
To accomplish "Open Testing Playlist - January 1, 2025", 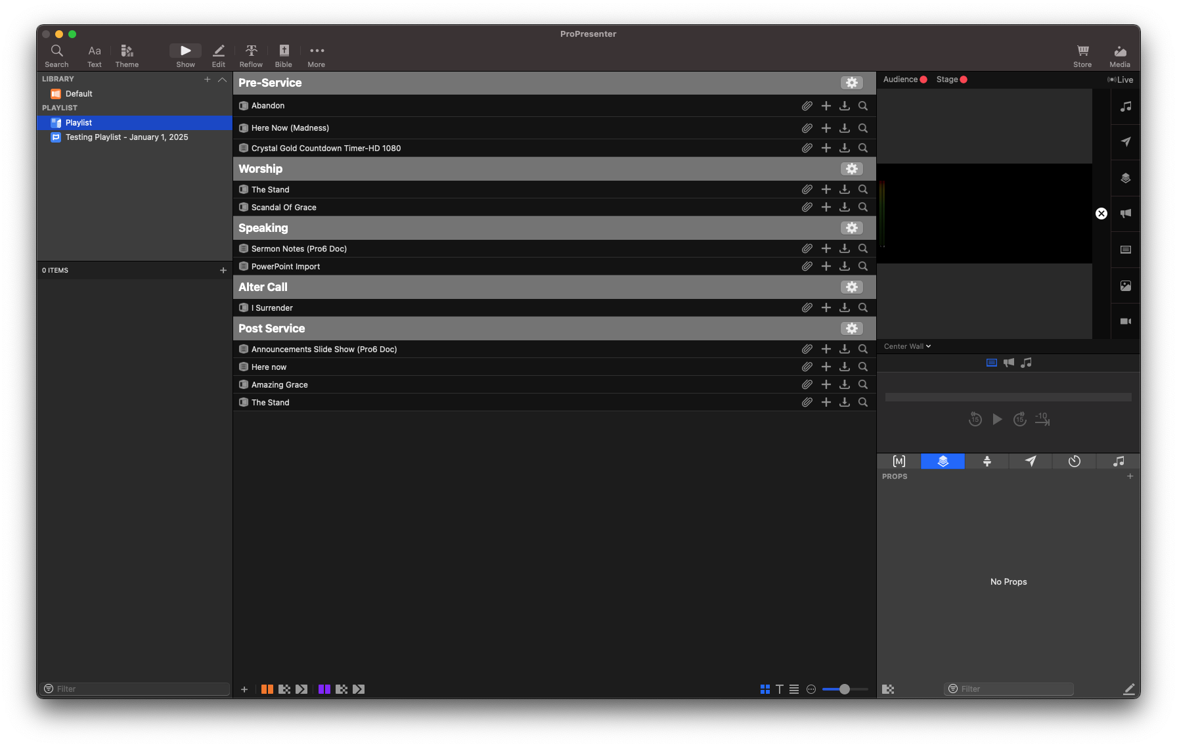I will click(x=135, y=137).
